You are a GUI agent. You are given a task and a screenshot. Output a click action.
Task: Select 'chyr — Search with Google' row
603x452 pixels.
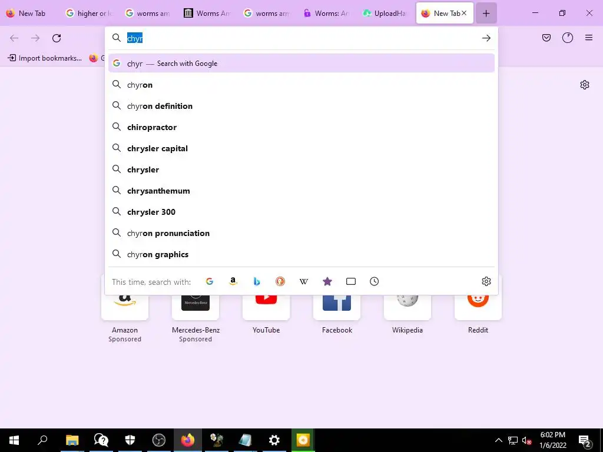pyautogui.click(x=301, y=64)
